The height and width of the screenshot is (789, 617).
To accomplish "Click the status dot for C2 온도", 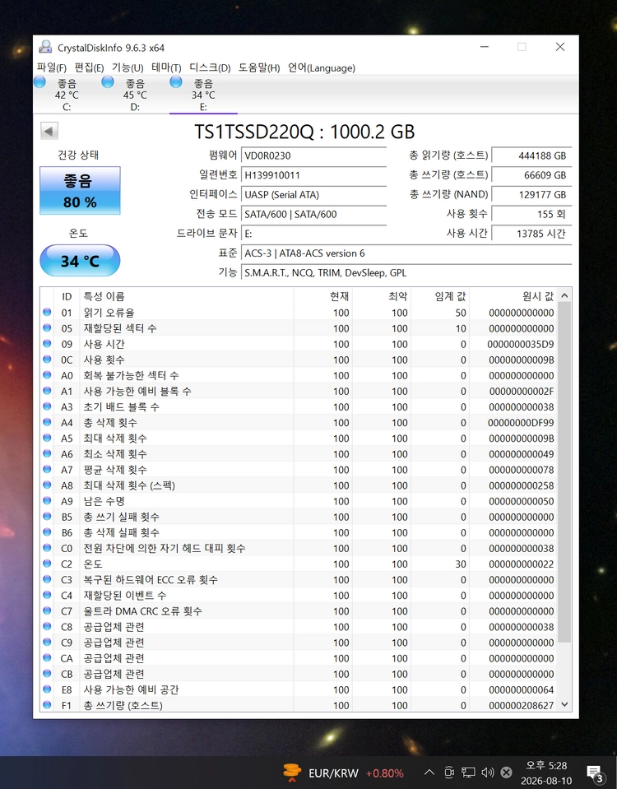I will point(48,564).
